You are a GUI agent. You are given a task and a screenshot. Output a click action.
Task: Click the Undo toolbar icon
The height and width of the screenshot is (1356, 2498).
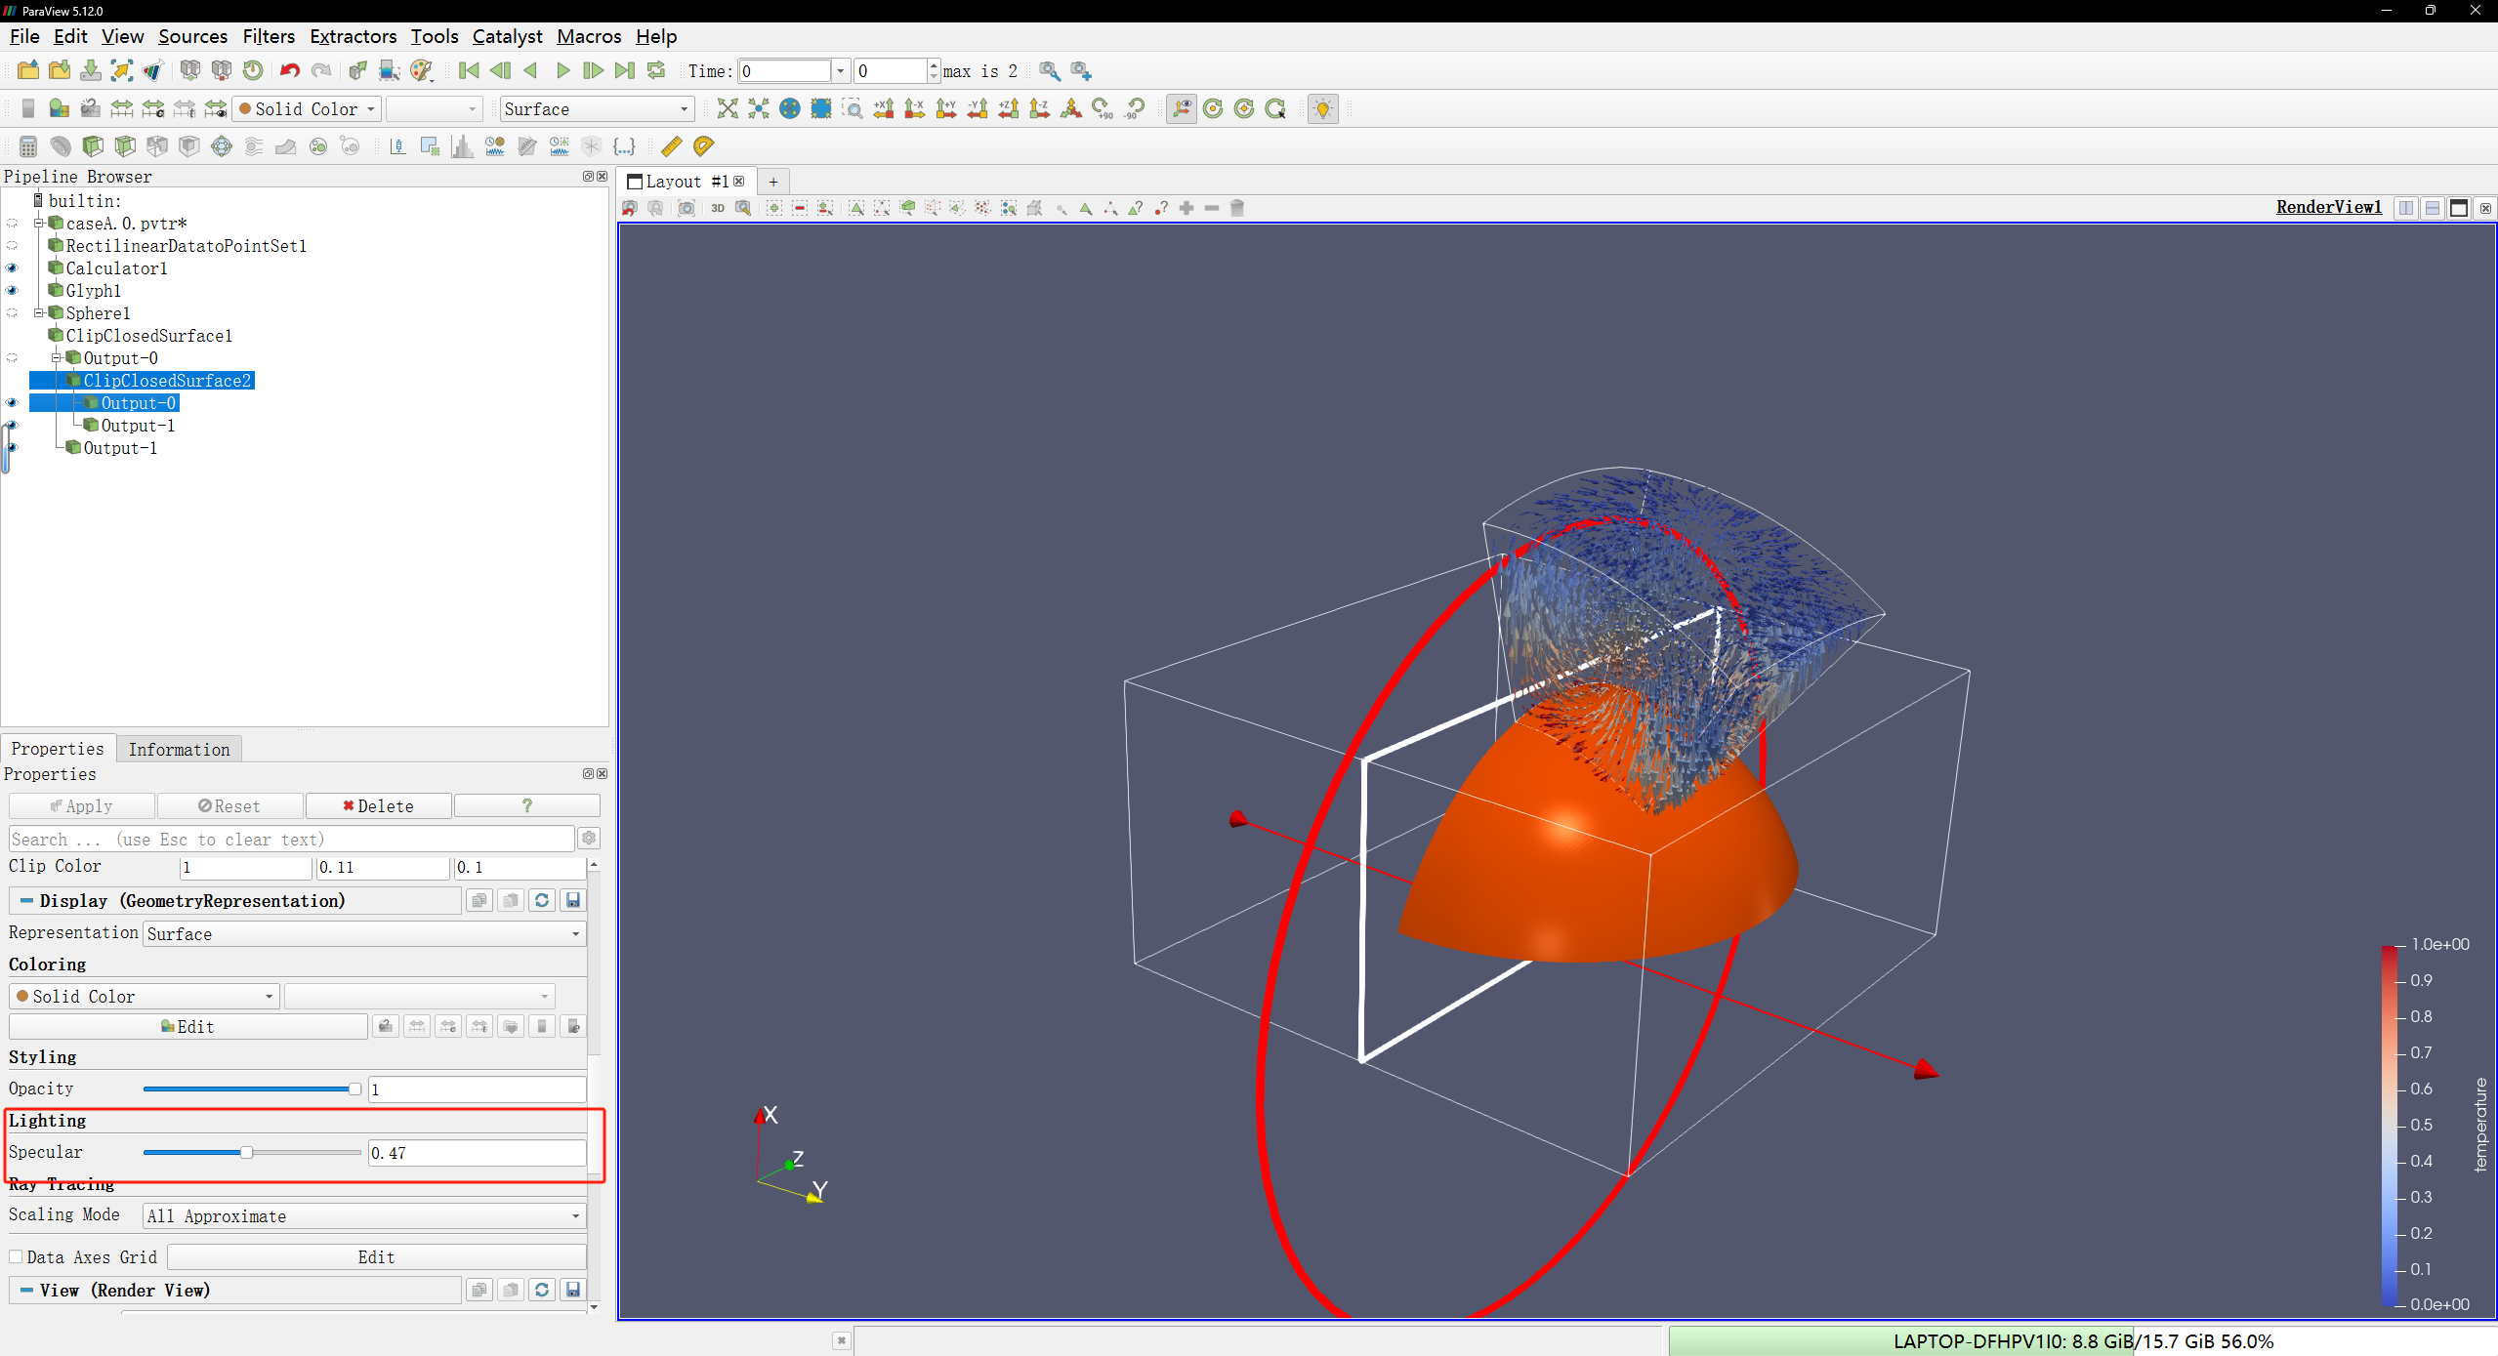point(289,70)
